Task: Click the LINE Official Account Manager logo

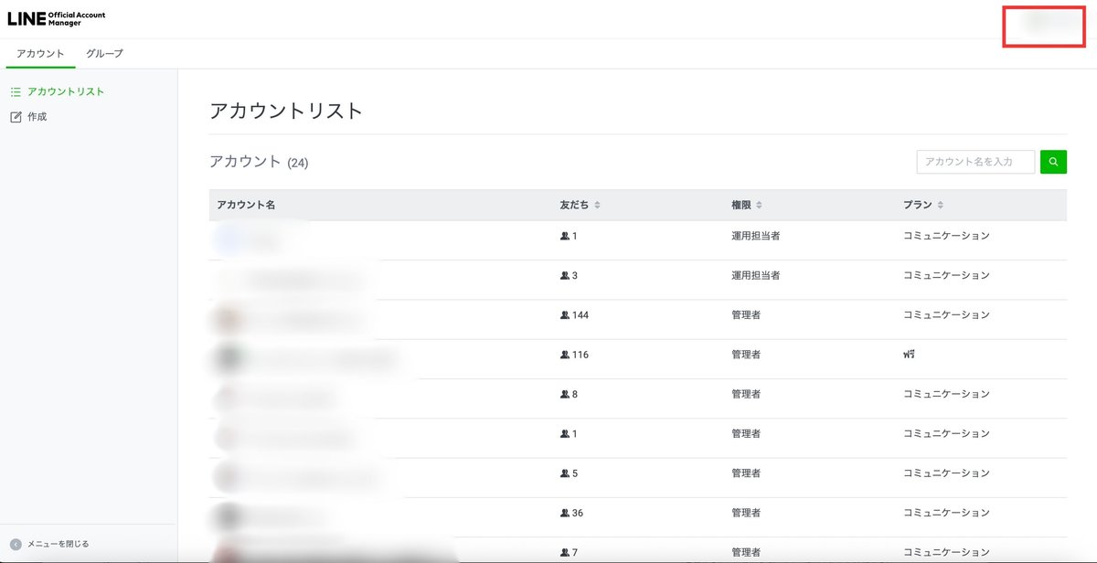Action: pyautogui.click(x=56, y=18)
